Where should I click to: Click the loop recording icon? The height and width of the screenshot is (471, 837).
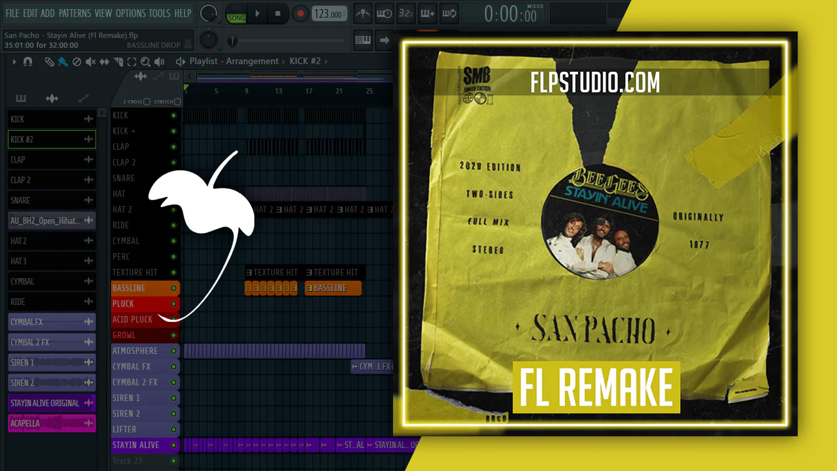(x=449, y=13)
